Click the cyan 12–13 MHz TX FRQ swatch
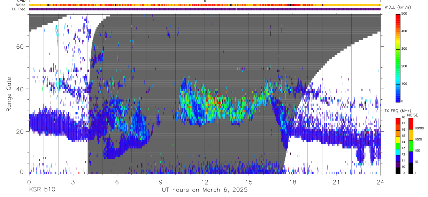Viewport: 428px width, 197px height. click(398, 152)
